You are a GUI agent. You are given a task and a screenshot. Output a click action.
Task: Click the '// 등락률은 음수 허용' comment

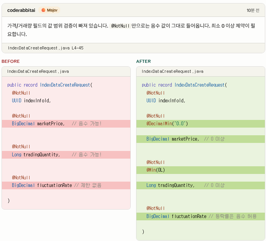(x=233, y=216)
